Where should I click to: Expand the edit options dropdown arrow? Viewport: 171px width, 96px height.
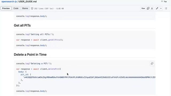point(161,8)
